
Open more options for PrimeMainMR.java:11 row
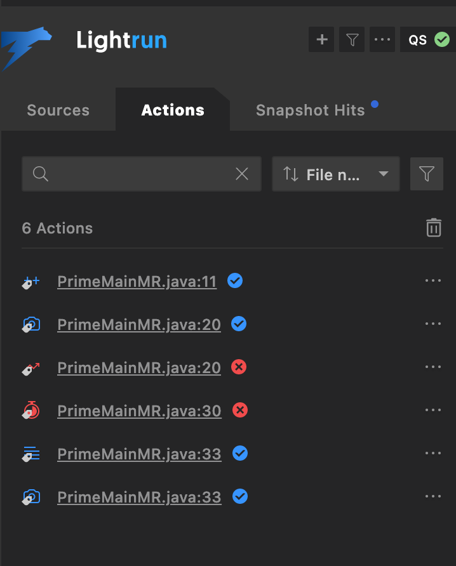coord(433,281)
